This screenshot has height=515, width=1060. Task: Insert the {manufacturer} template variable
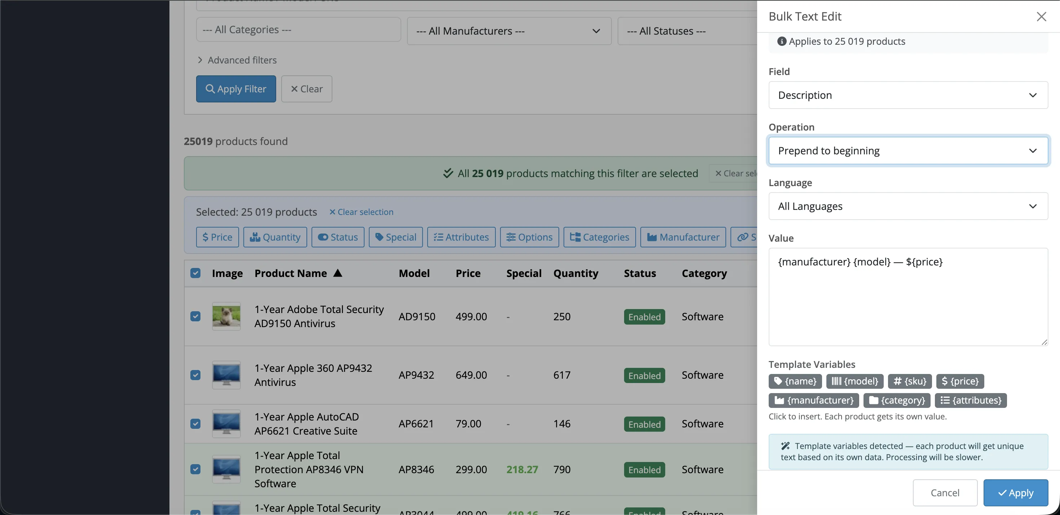tap(813, 400)
